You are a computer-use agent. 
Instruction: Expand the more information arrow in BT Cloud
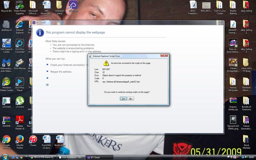tap(47, 85)
